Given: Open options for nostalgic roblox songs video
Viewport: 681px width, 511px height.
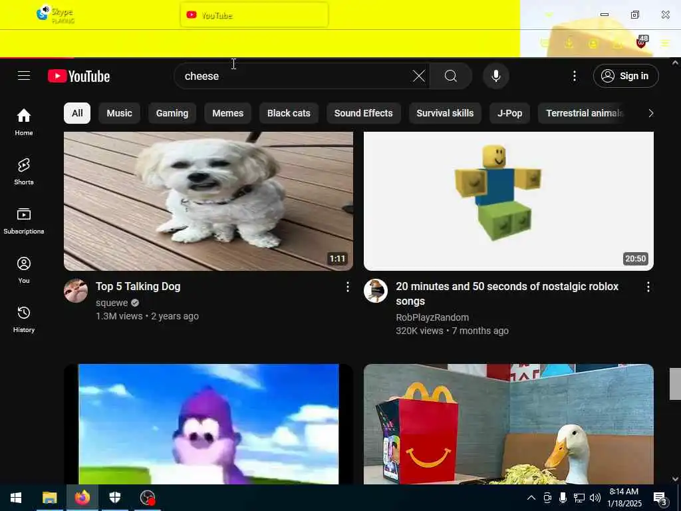Looking at the screenshot, I should (648, 287).
